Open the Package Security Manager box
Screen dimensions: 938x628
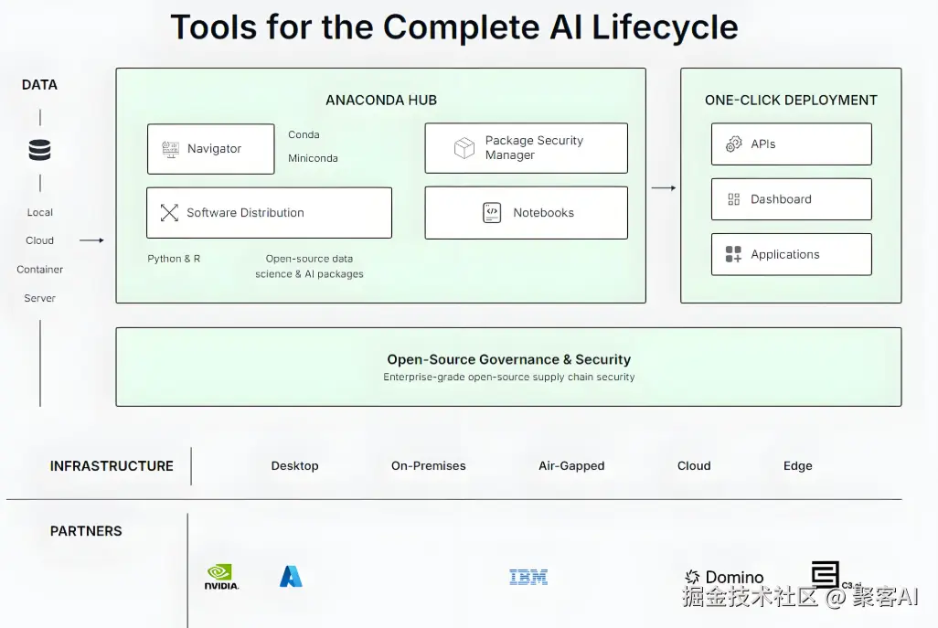tap(526, 148)
